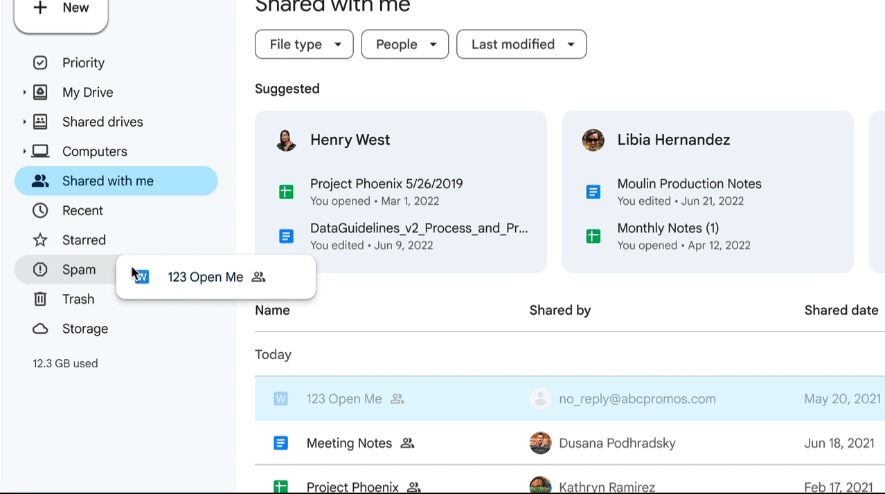Open the Storage cloud icon
This screenshot has height=494, width=885.
(41, 329)
